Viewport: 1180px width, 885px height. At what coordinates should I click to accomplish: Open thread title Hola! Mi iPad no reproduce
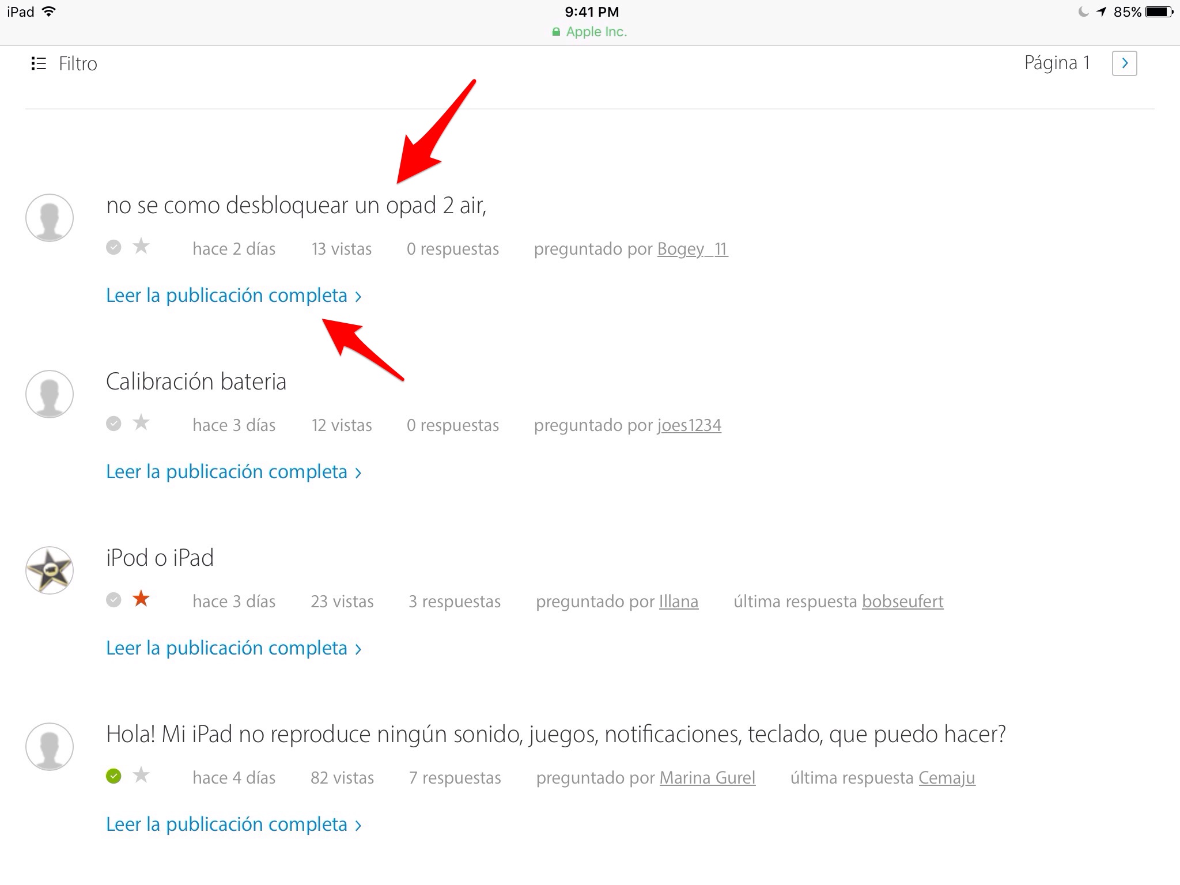point(555,734)
